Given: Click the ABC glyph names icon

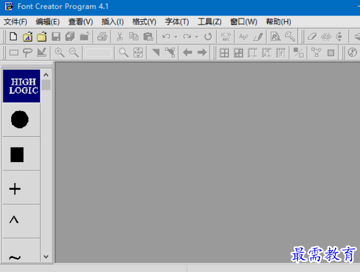Looking at the screenshot, I should (x=226, y=37).
